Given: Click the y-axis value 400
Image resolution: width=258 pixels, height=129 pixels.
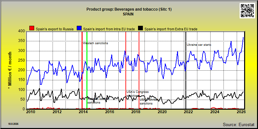Looking at the screenshot, I should 21,31.
